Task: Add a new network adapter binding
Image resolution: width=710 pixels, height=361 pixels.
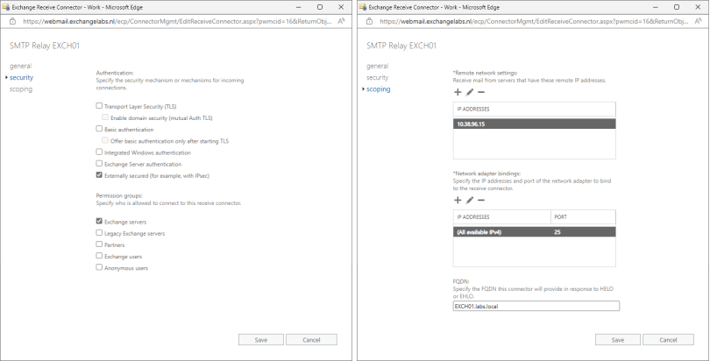Action: click(x=458, y=200)
